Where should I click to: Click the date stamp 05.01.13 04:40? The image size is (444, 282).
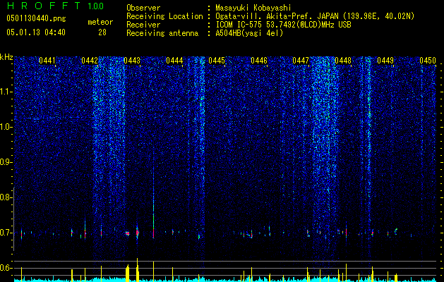pos(36,32)
